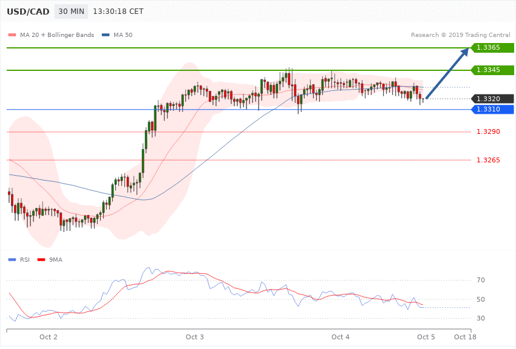The image size is (516, 349).
Task: Click the Oct 3 date axis label
Action: [195, 337]
